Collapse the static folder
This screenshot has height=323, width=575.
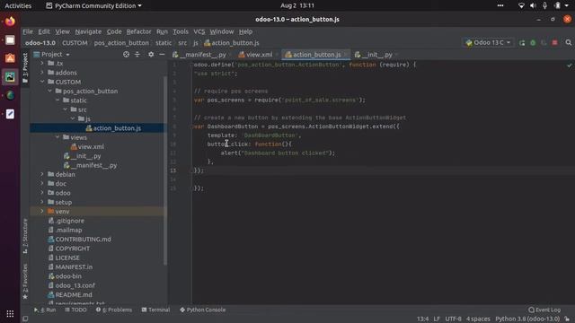[57, 100]
